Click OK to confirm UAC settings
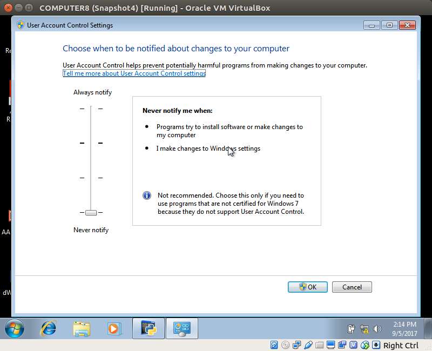 [307, 287]
